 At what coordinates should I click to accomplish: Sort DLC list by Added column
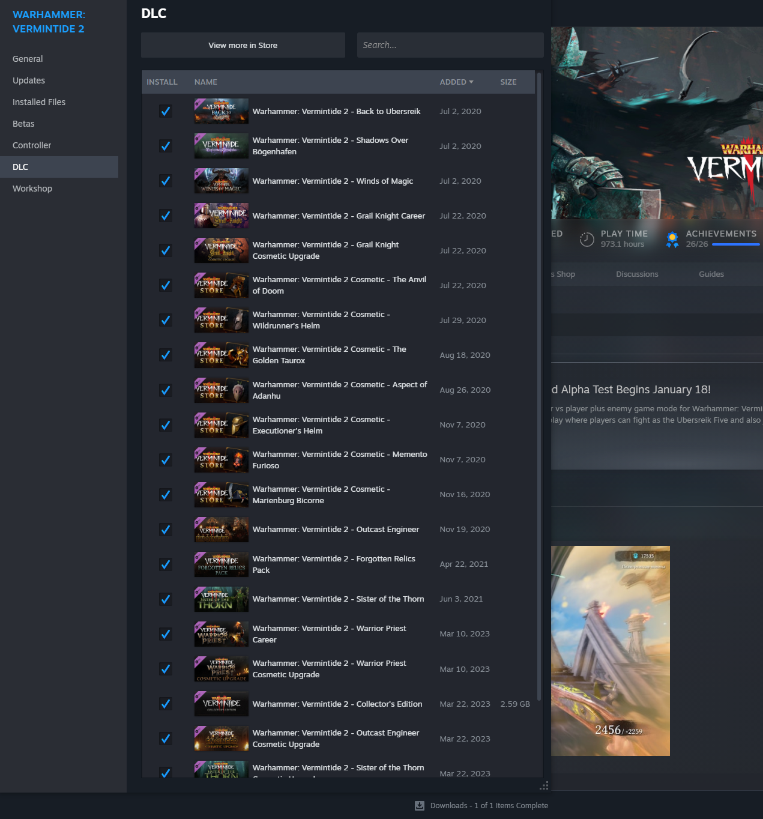(x=456, y=82)
